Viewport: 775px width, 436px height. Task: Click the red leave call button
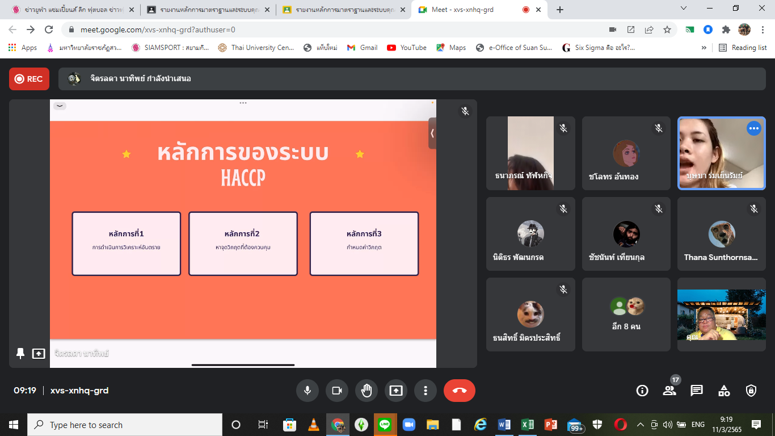tap(459, 391)
